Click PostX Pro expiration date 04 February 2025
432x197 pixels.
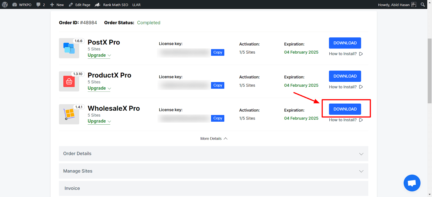pyautogui.click(x=301, y=52)
